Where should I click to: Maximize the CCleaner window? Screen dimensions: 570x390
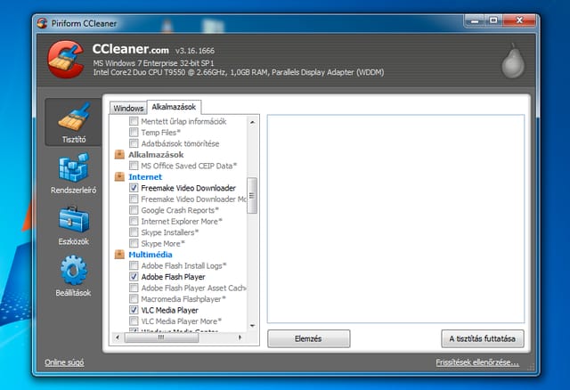click(x=493, y=20)
